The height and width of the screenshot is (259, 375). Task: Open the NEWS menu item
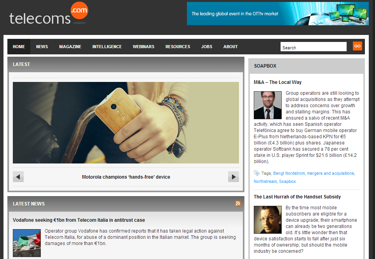(42, 47)
